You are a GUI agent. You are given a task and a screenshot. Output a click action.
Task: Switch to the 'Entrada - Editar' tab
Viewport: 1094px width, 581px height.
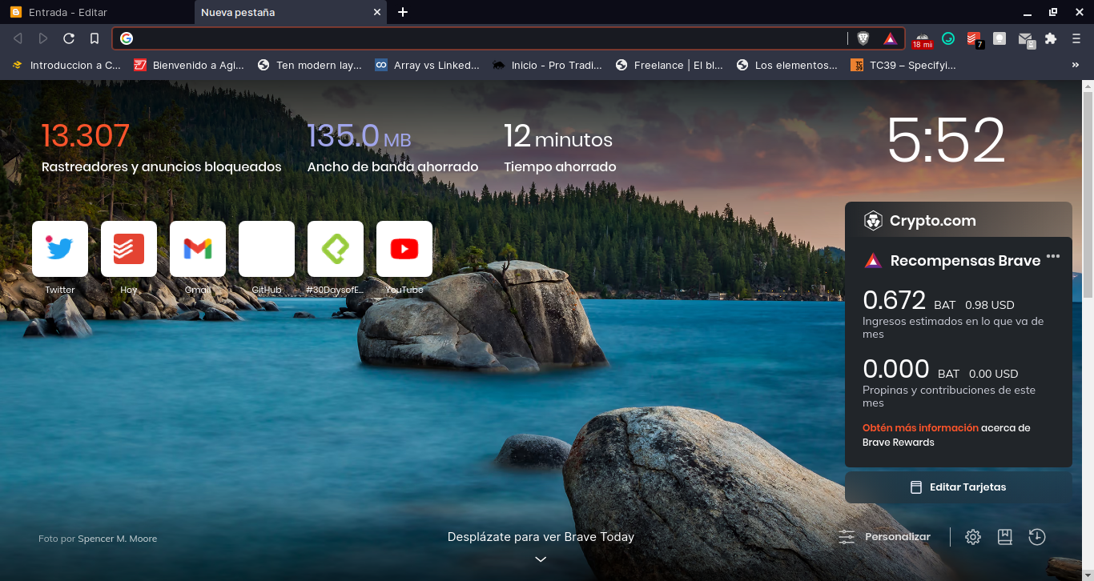[96, 12]
